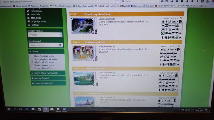Select the snowflake weather icon for CZ-797
This screenshot has width=214, height=120.
[180, 33]
